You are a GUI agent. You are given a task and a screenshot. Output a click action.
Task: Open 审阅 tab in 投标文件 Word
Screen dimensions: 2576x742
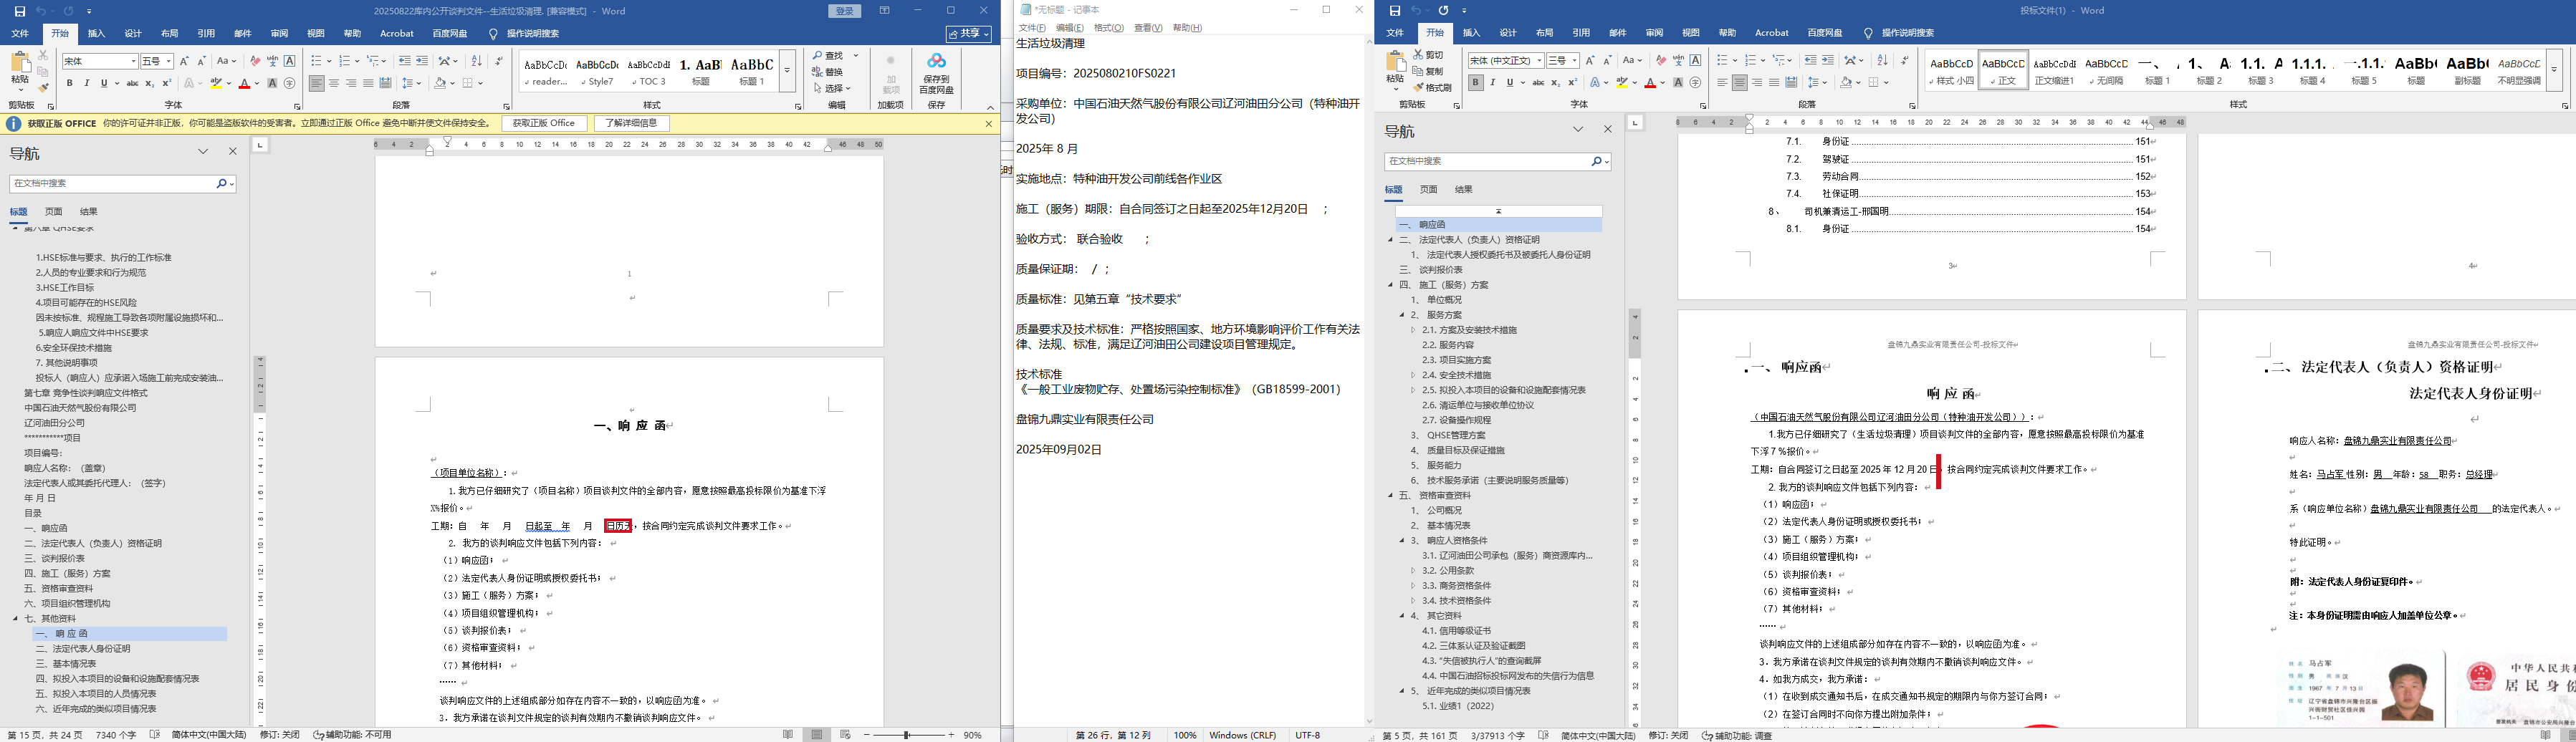coord(1655,33)
